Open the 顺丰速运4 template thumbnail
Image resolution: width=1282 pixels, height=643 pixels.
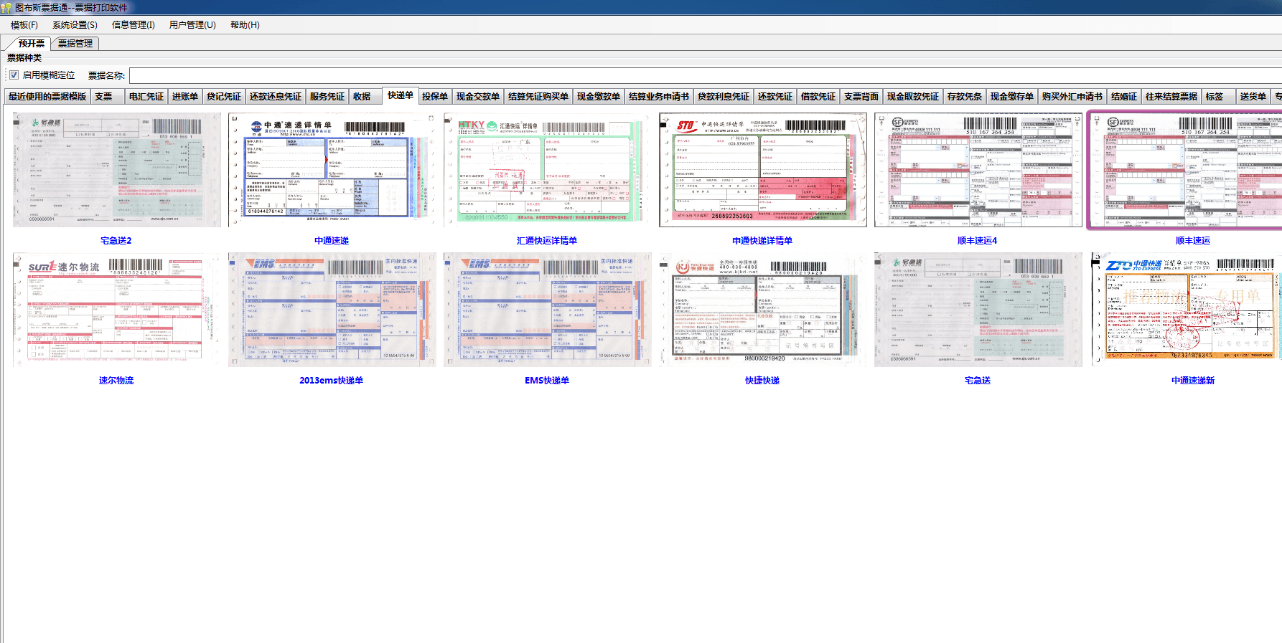pyautogui.click(x=978, y=170)
